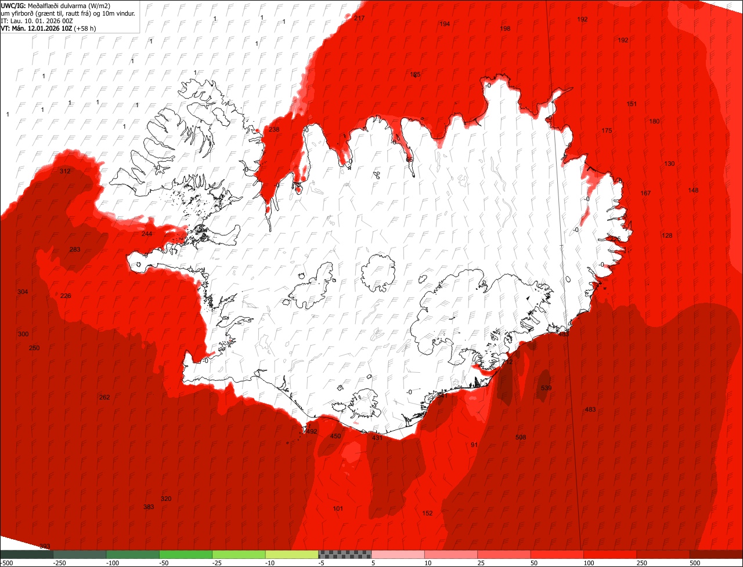Click the title line 'UWC/IG: Meðalflæði dulvarma (W/m2)'
This screenshot has width=743, height=567.
pos(56,5)
